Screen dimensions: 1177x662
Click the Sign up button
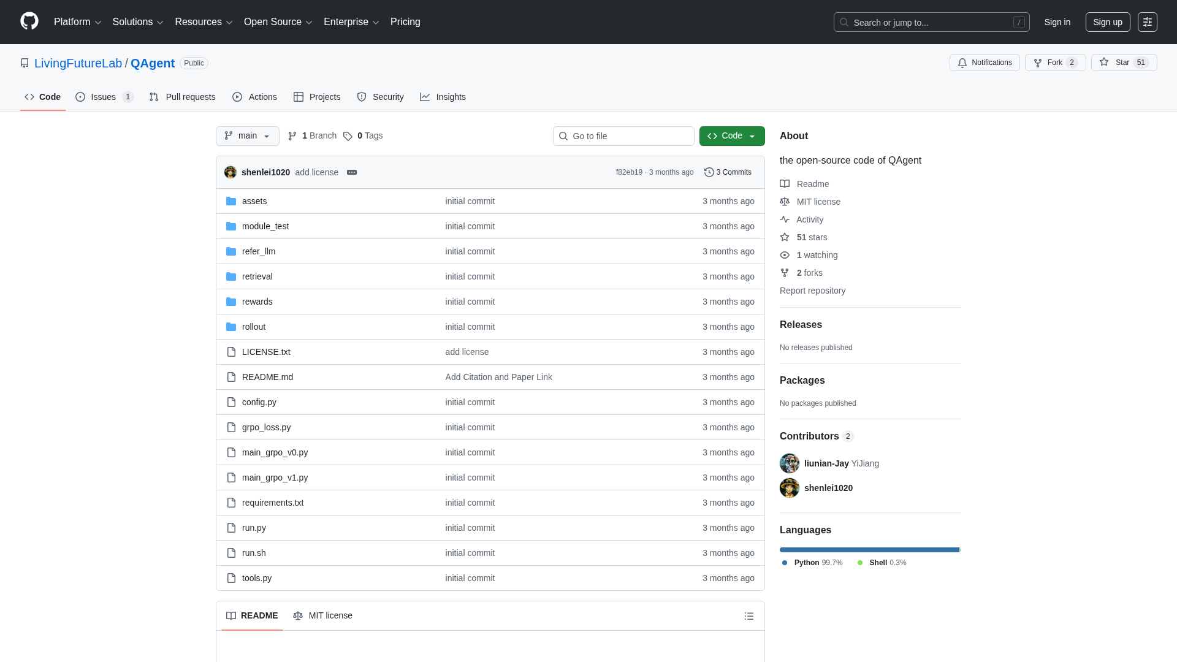click(x=1107, y=22)
